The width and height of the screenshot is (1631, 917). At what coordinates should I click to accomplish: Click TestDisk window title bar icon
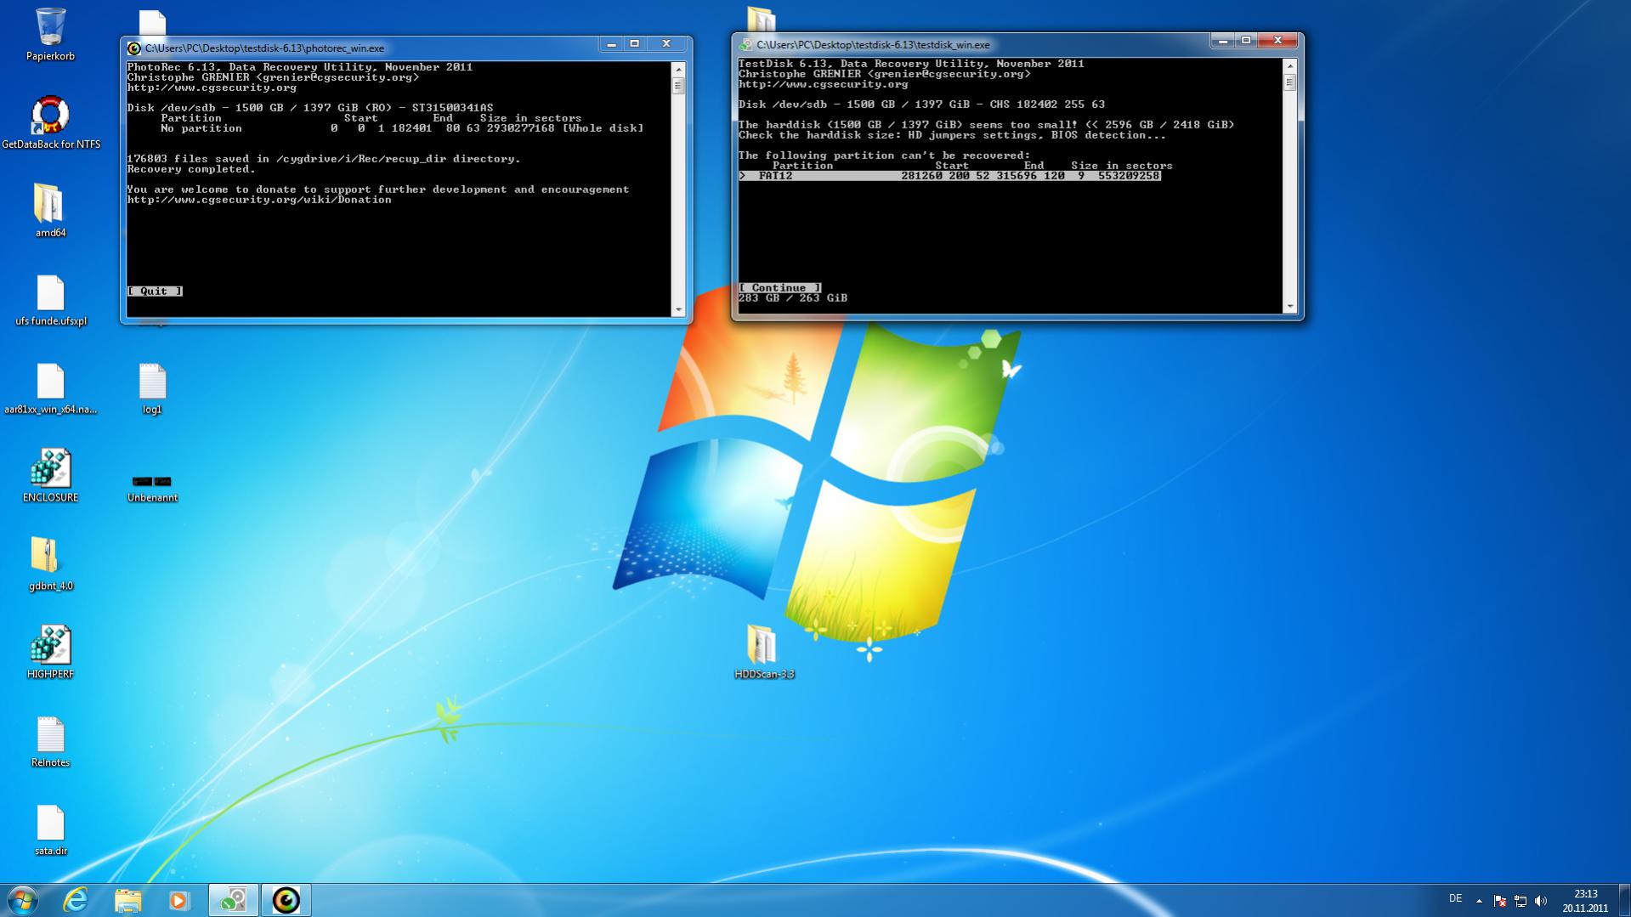pos(745,45)
